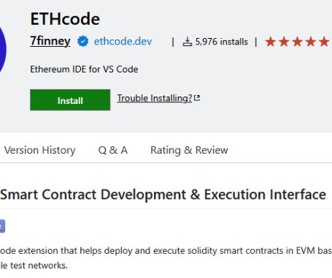The height and width of the screenshot is (278, 332).
Task: Click the fifth rating star
Action: tap(324, 42)
